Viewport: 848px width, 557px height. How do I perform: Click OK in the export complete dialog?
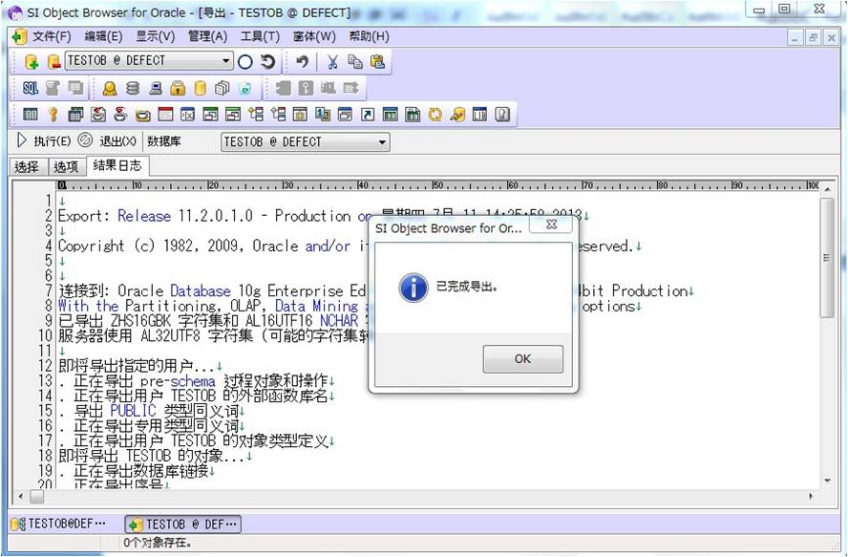pos(522,359)
